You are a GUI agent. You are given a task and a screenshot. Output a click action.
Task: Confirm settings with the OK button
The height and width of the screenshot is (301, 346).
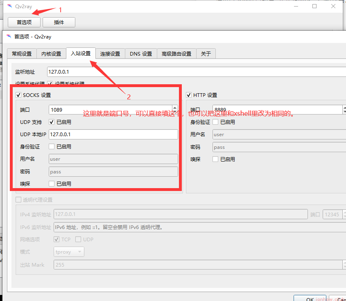(310, 299)
